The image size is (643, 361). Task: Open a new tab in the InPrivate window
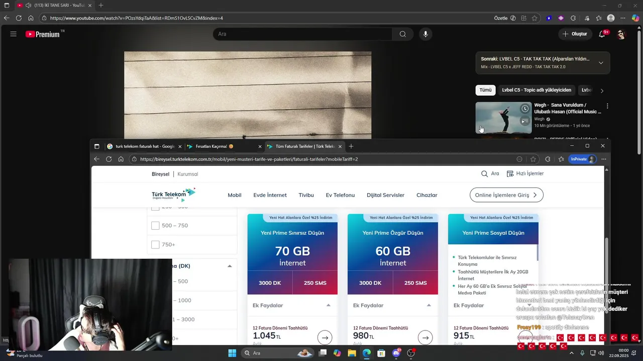[x=351, y=146]
